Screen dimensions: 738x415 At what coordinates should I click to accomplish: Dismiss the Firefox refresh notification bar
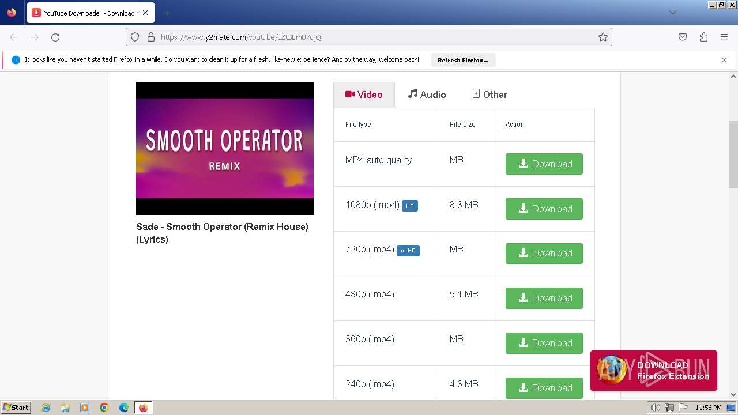click(x=724, y=59)
